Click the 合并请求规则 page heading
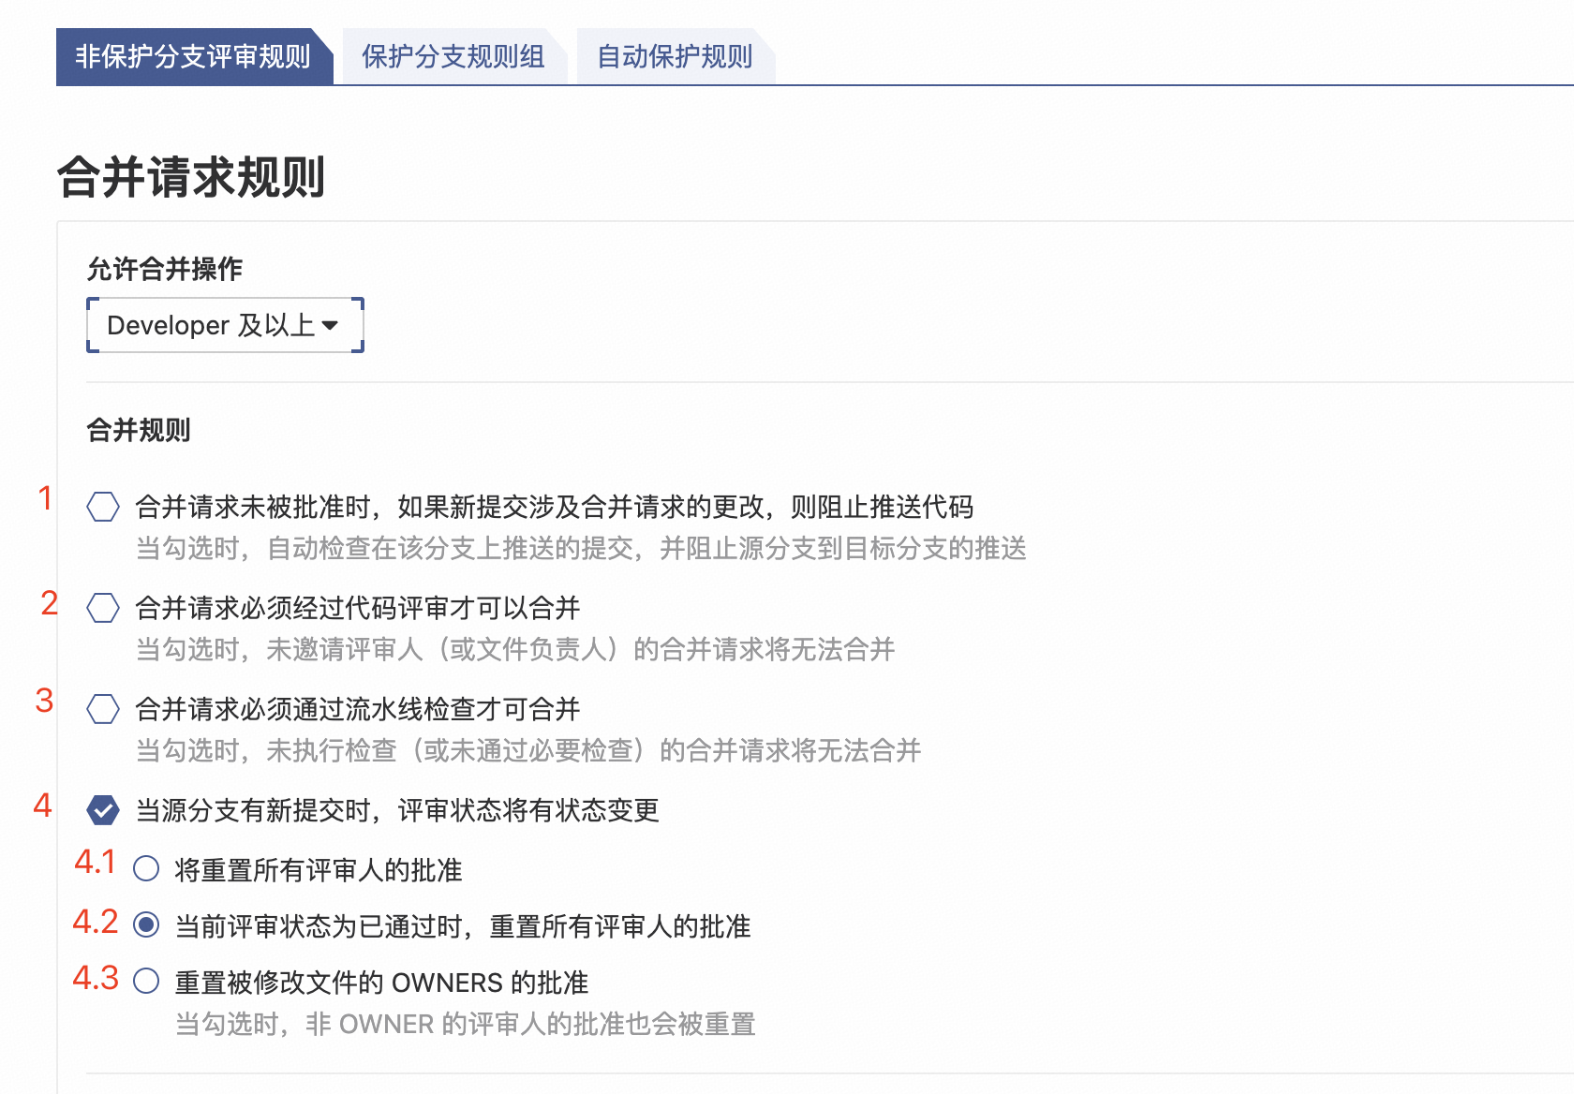 (x=191, y=177)
